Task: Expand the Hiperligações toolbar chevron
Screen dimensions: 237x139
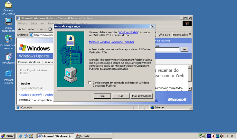Action: point(190,35)
